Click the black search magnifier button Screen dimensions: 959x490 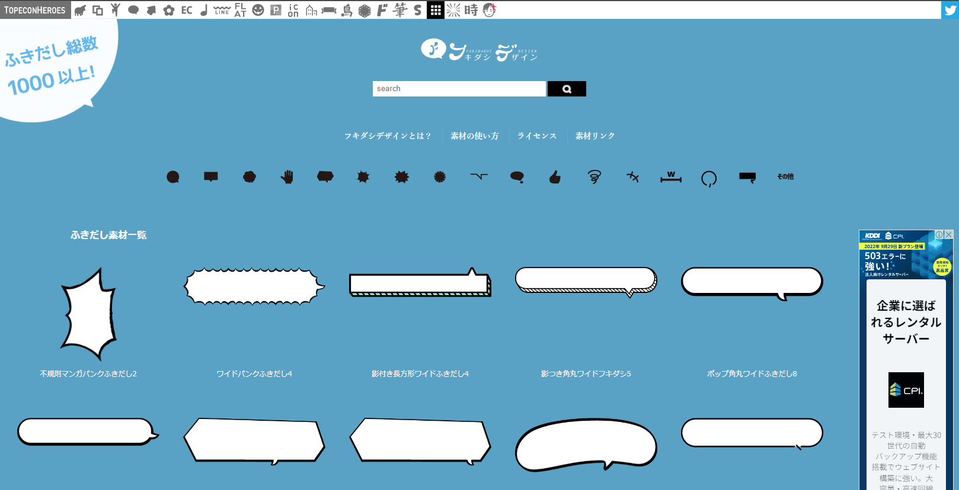click(x=567, y=89)
